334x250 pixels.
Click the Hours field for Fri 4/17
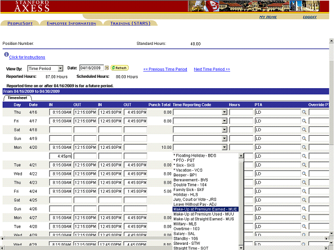241,121
